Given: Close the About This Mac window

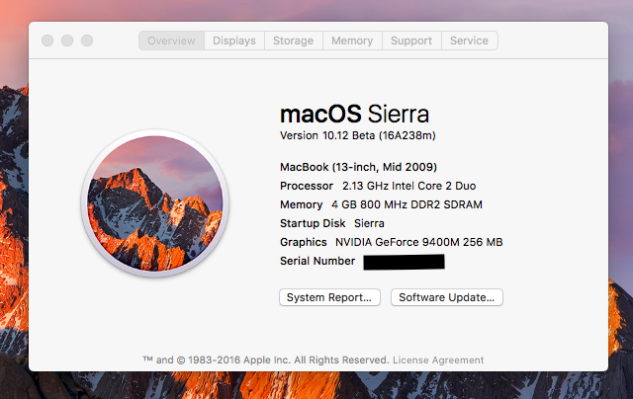Looking at the screenshot, I should [47, 40].
